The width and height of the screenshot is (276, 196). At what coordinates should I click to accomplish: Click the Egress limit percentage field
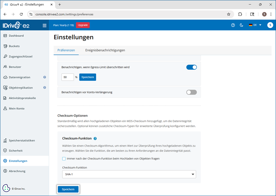[67, 77]
